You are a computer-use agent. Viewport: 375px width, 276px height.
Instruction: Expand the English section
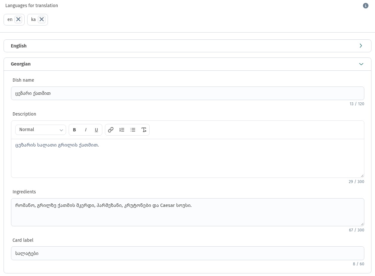[x=187, y=46]
